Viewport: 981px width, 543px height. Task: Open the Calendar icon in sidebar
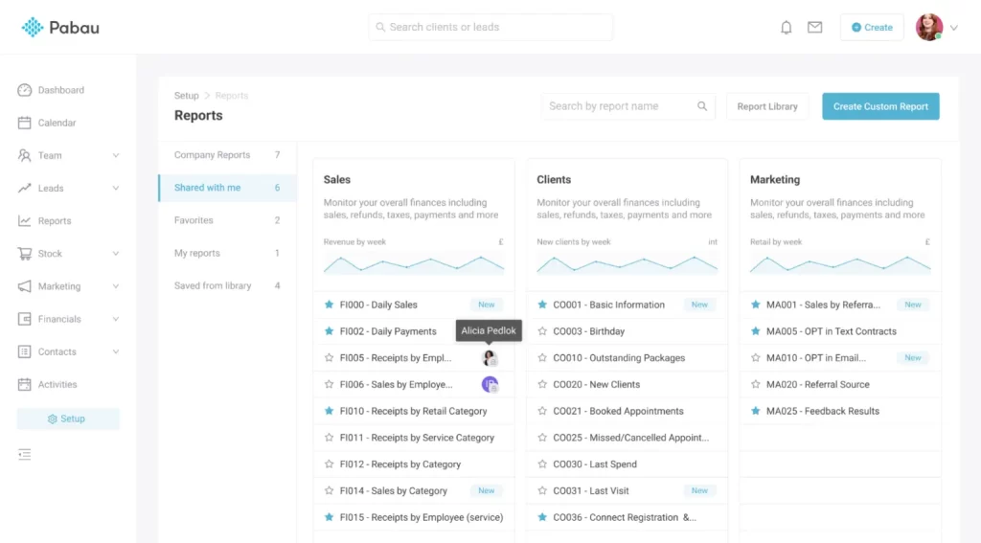pyautogui.click(x=25, y=123)
